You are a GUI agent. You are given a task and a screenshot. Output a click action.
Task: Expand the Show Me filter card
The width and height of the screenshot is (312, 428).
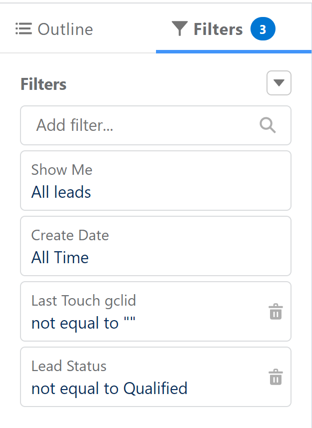point(155,180)
